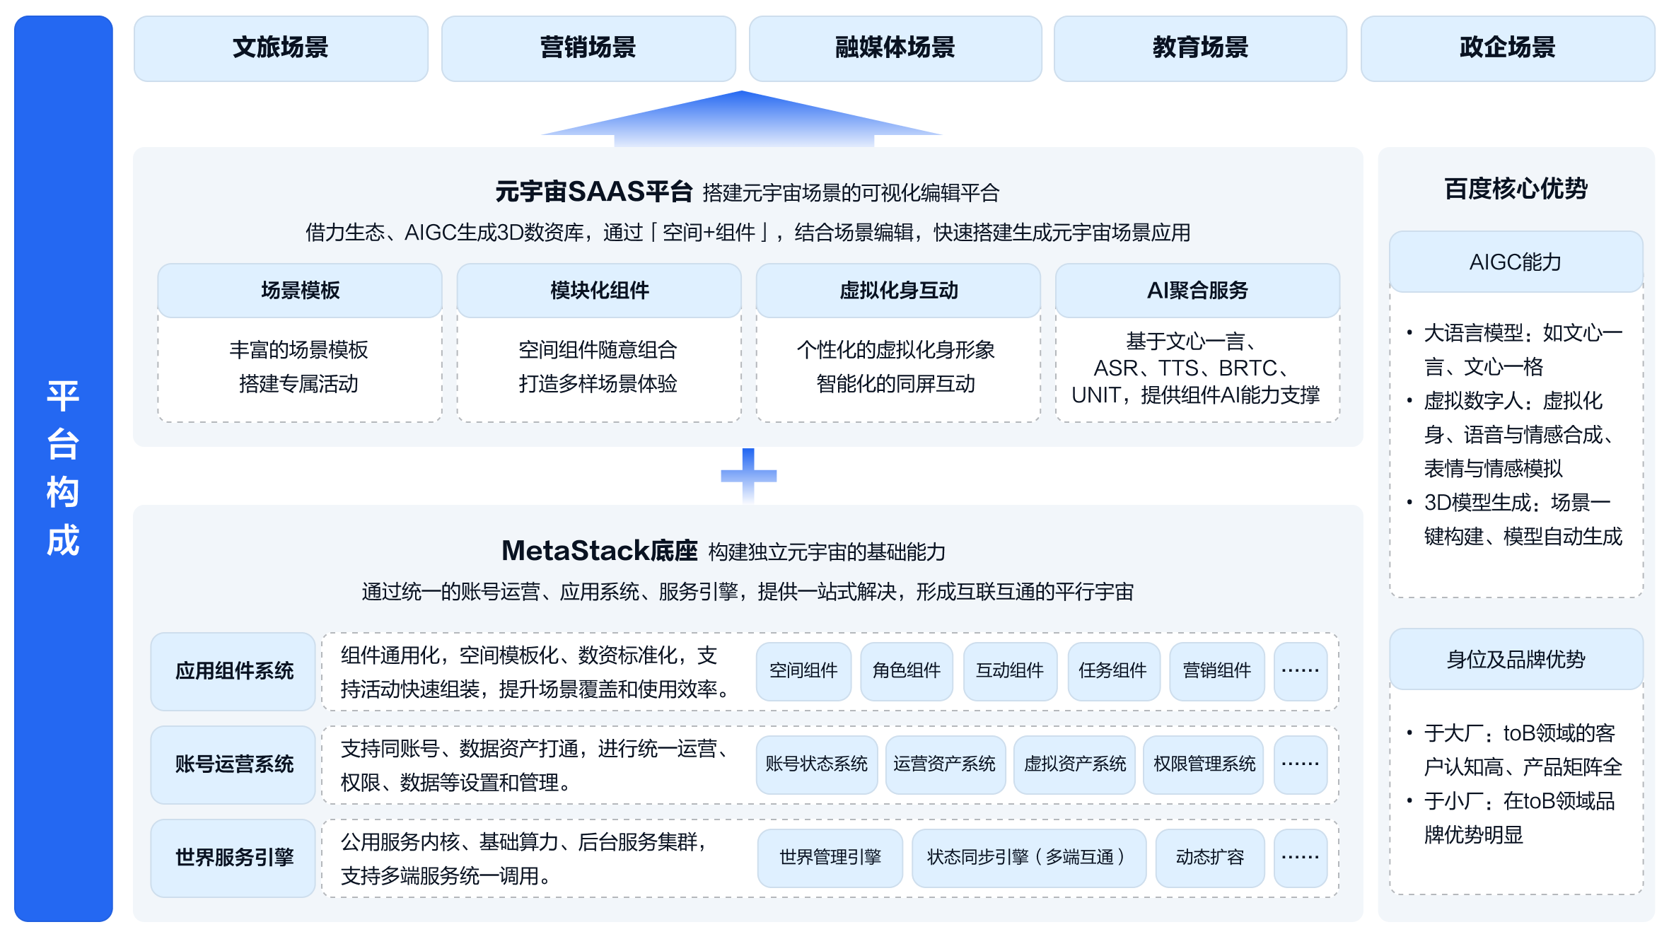
Task: Click the 政企场景 box
Action: click(x=1508, y=48)
